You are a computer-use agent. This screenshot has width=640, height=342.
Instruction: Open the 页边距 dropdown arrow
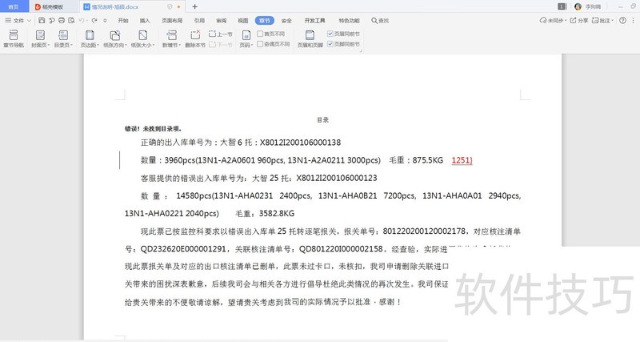[98, 45]
